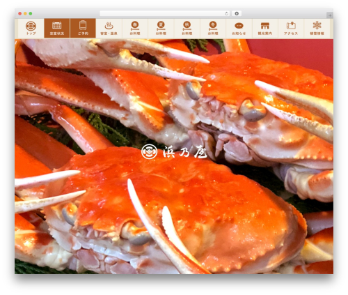
Task: Minimize the window with yellow button
Action: coord(25,13)
